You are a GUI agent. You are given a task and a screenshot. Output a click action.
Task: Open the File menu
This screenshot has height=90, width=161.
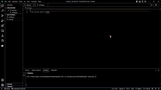[6, 1]
